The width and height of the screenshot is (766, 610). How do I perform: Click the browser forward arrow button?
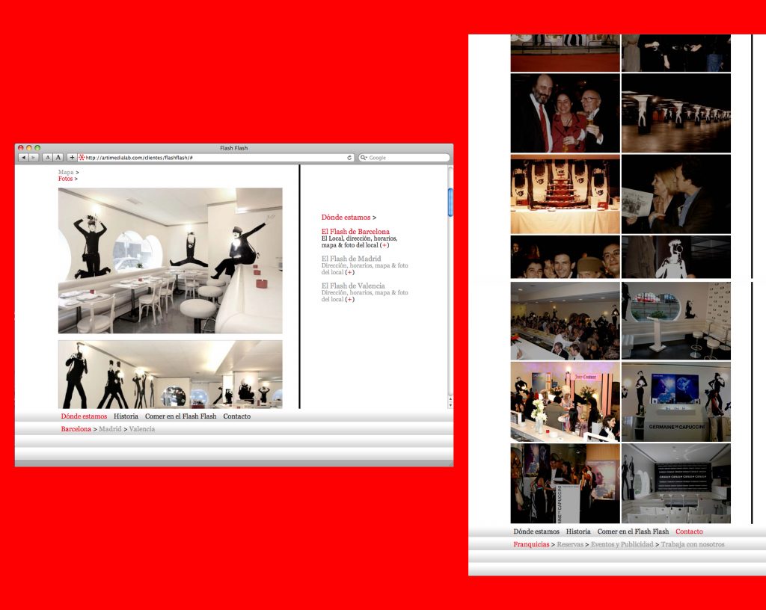(34, 158)
